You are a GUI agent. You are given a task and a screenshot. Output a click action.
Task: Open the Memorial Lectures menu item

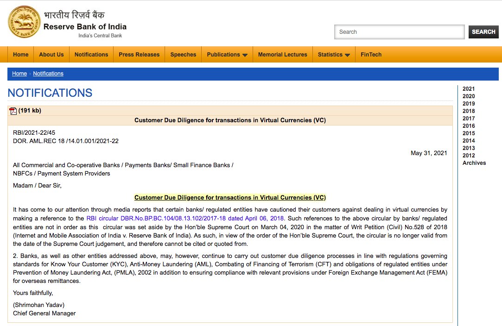point(283,54)
